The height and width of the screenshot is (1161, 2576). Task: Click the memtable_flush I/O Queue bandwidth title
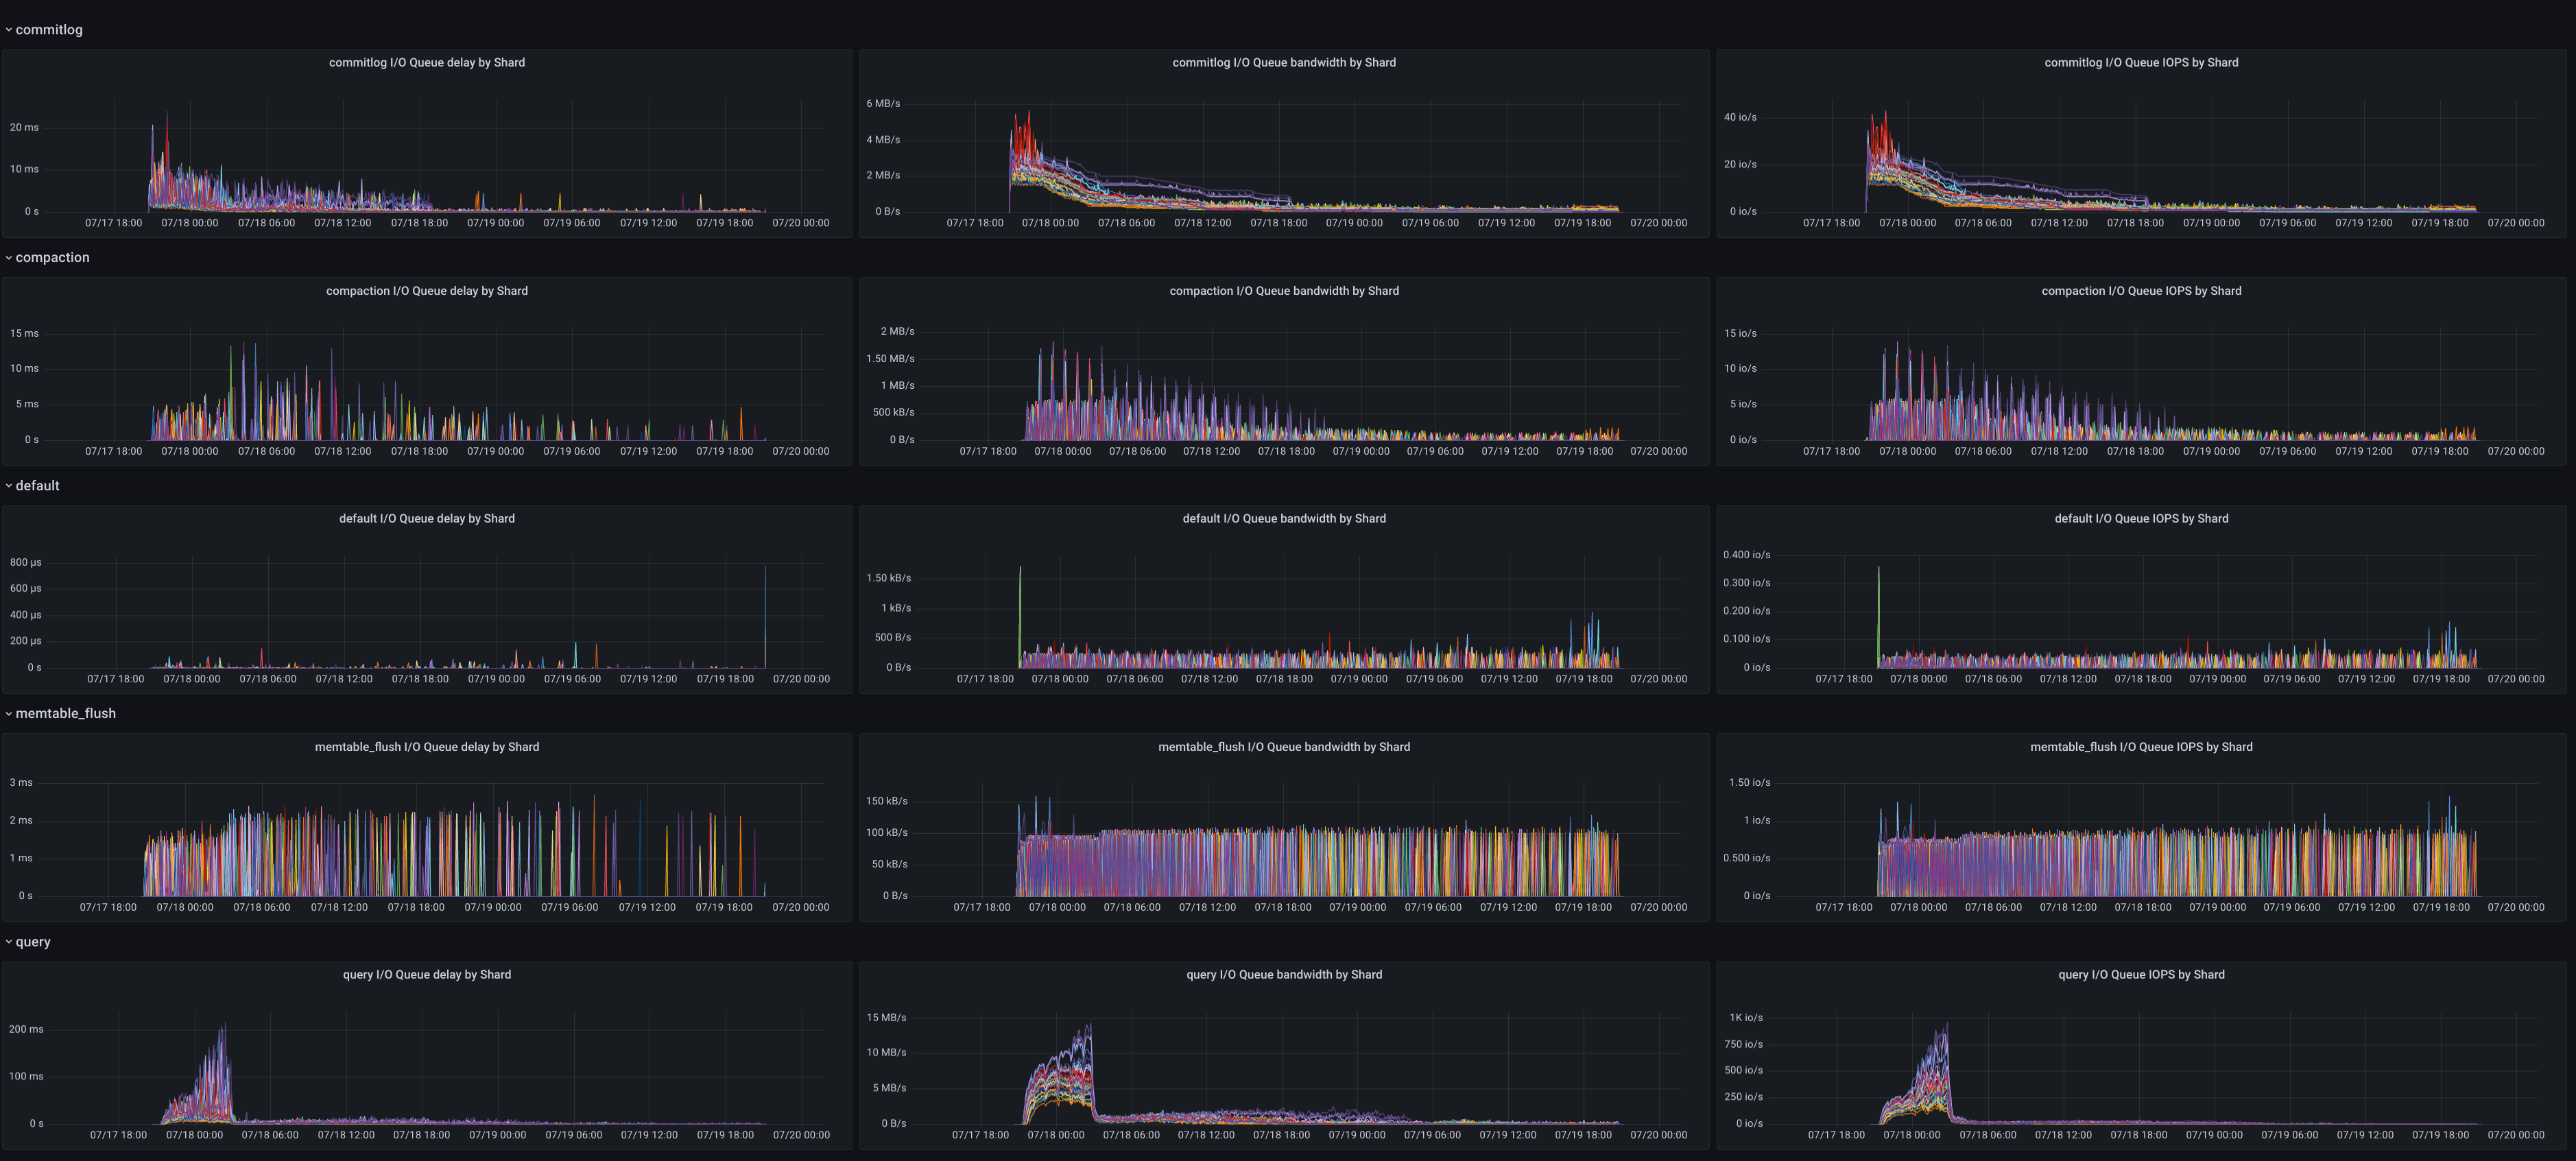coord(1283,746)
